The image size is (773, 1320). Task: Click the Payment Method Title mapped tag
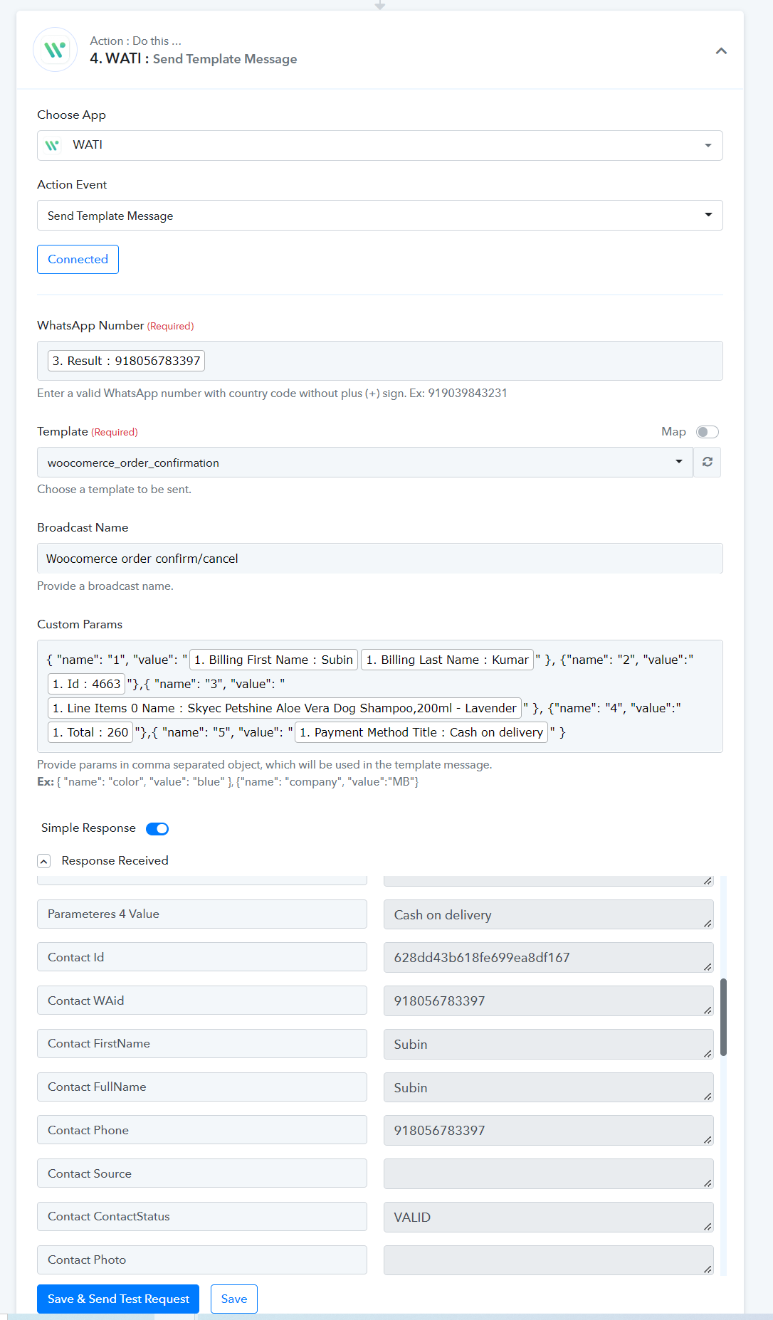pyautogui.click(x=421, y=732)
